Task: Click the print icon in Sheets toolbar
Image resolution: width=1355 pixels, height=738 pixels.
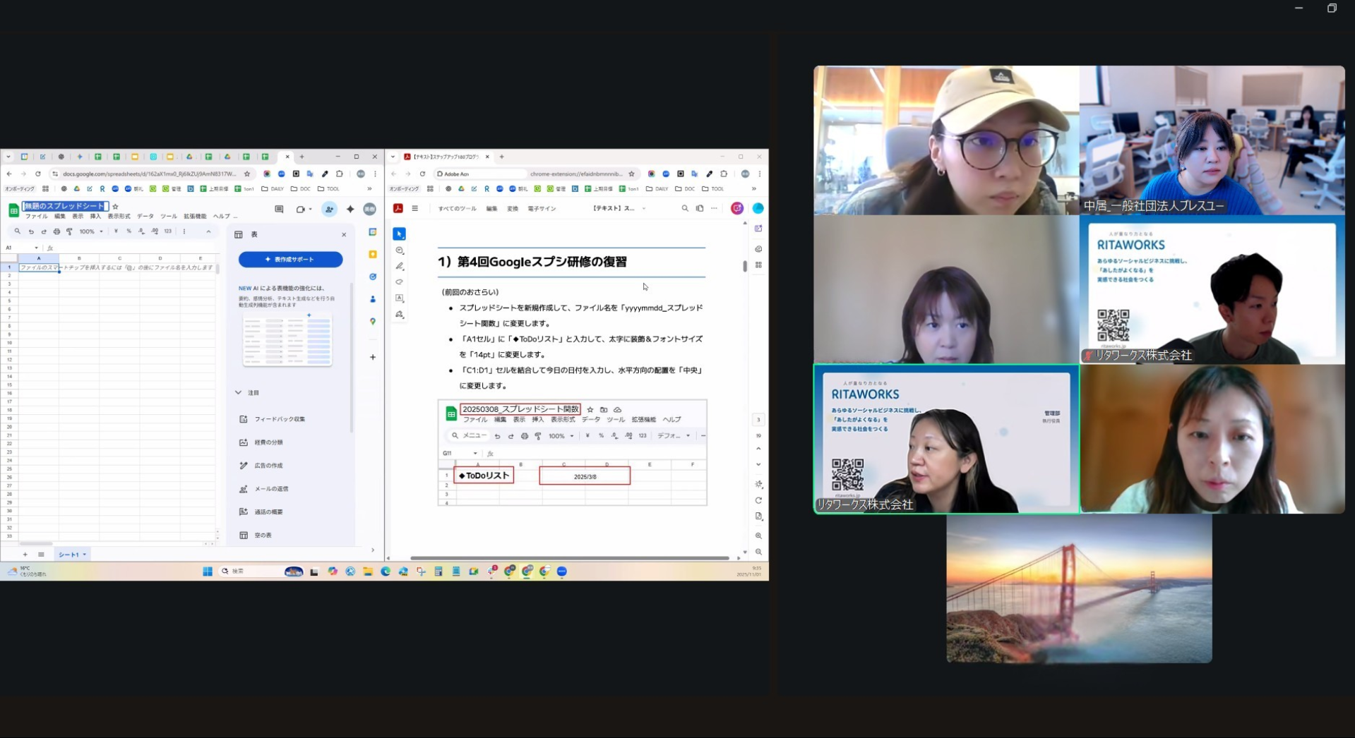Action: [56, 231]
